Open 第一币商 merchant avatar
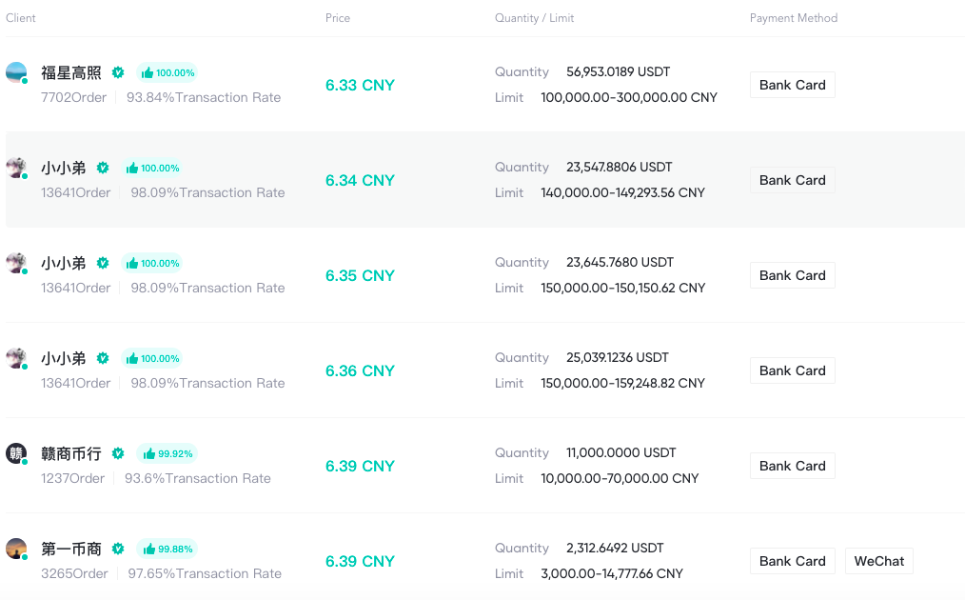The width and height of the screenshot is (965, 600). (x=16, y=549)
